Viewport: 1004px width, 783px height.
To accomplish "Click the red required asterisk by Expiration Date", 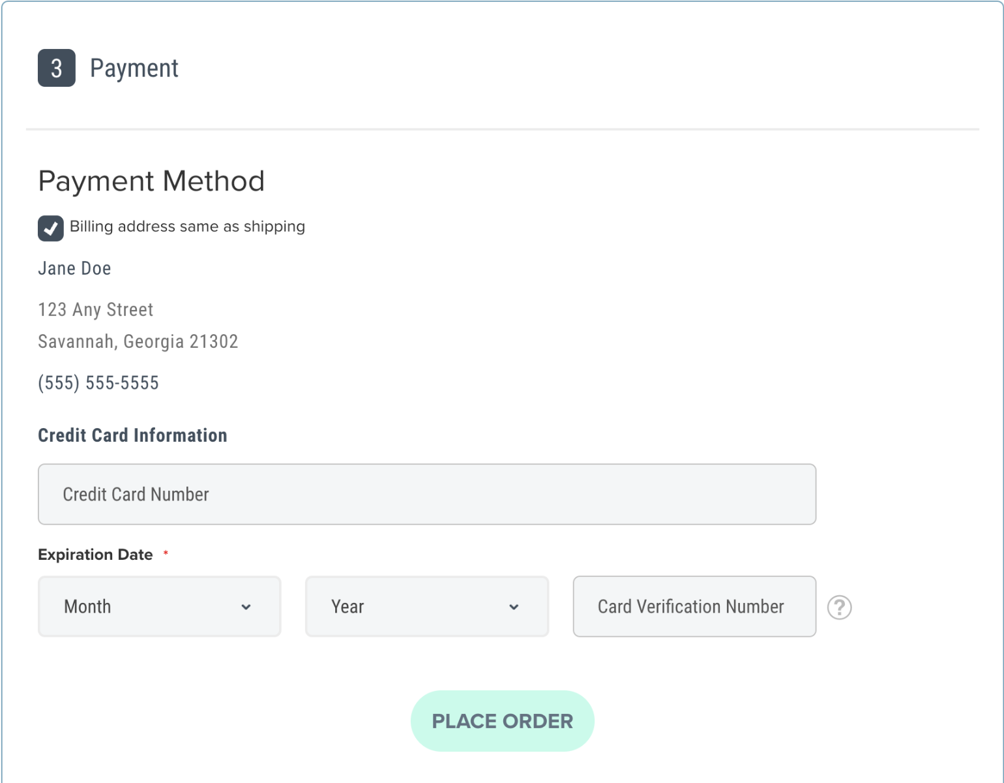I will pyautogui.click(x=166, y=553).
